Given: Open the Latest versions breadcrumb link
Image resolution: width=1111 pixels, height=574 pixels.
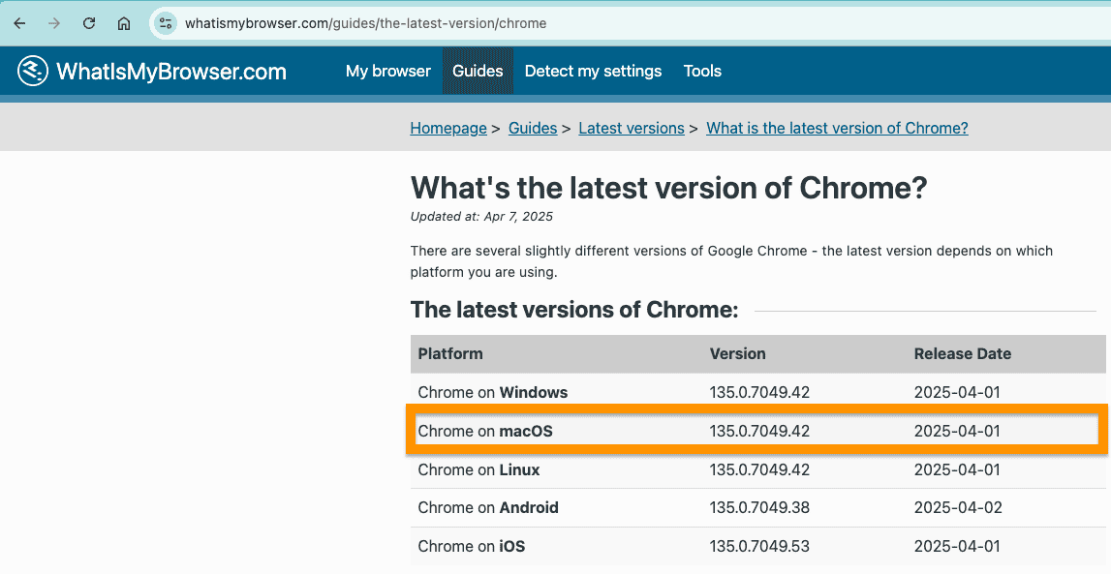Looking at the screenshot, I should (x=632, y=128).
